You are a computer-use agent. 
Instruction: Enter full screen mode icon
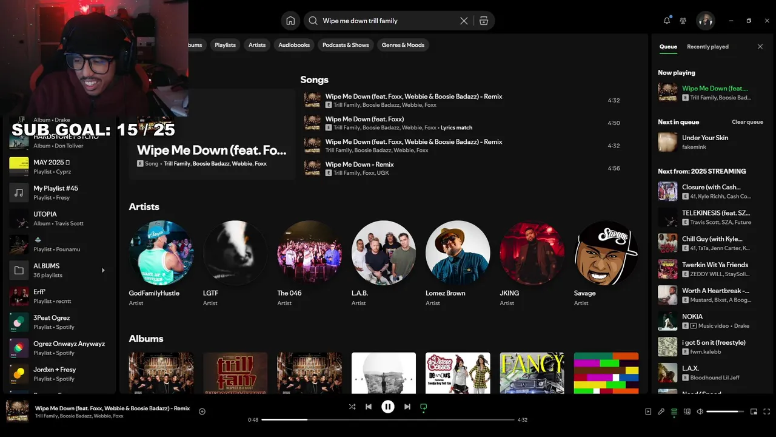(766, 412)
